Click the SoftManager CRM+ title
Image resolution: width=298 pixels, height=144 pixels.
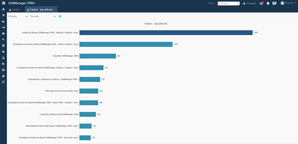pos(22,3)
